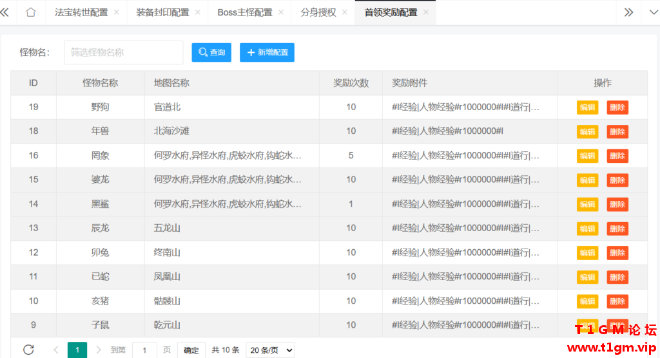The image size is (660, 358).
Task: Delete the 巳蛇 row
Action: click(617, 278)
